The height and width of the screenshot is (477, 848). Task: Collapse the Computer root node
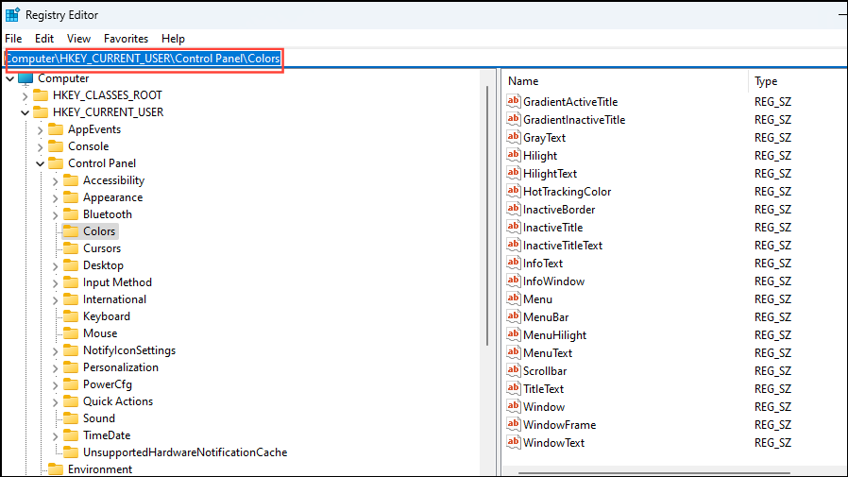[10, 79]
